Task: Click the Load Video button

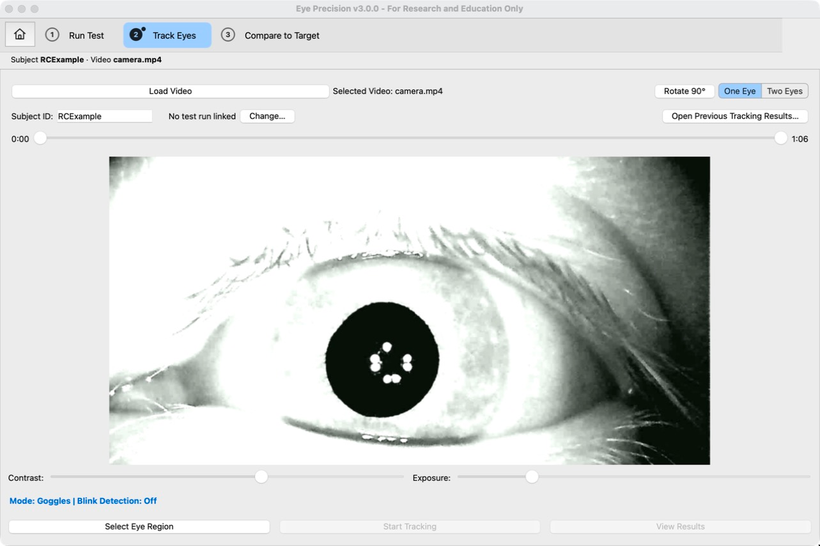Action: [x=171, y=91]
